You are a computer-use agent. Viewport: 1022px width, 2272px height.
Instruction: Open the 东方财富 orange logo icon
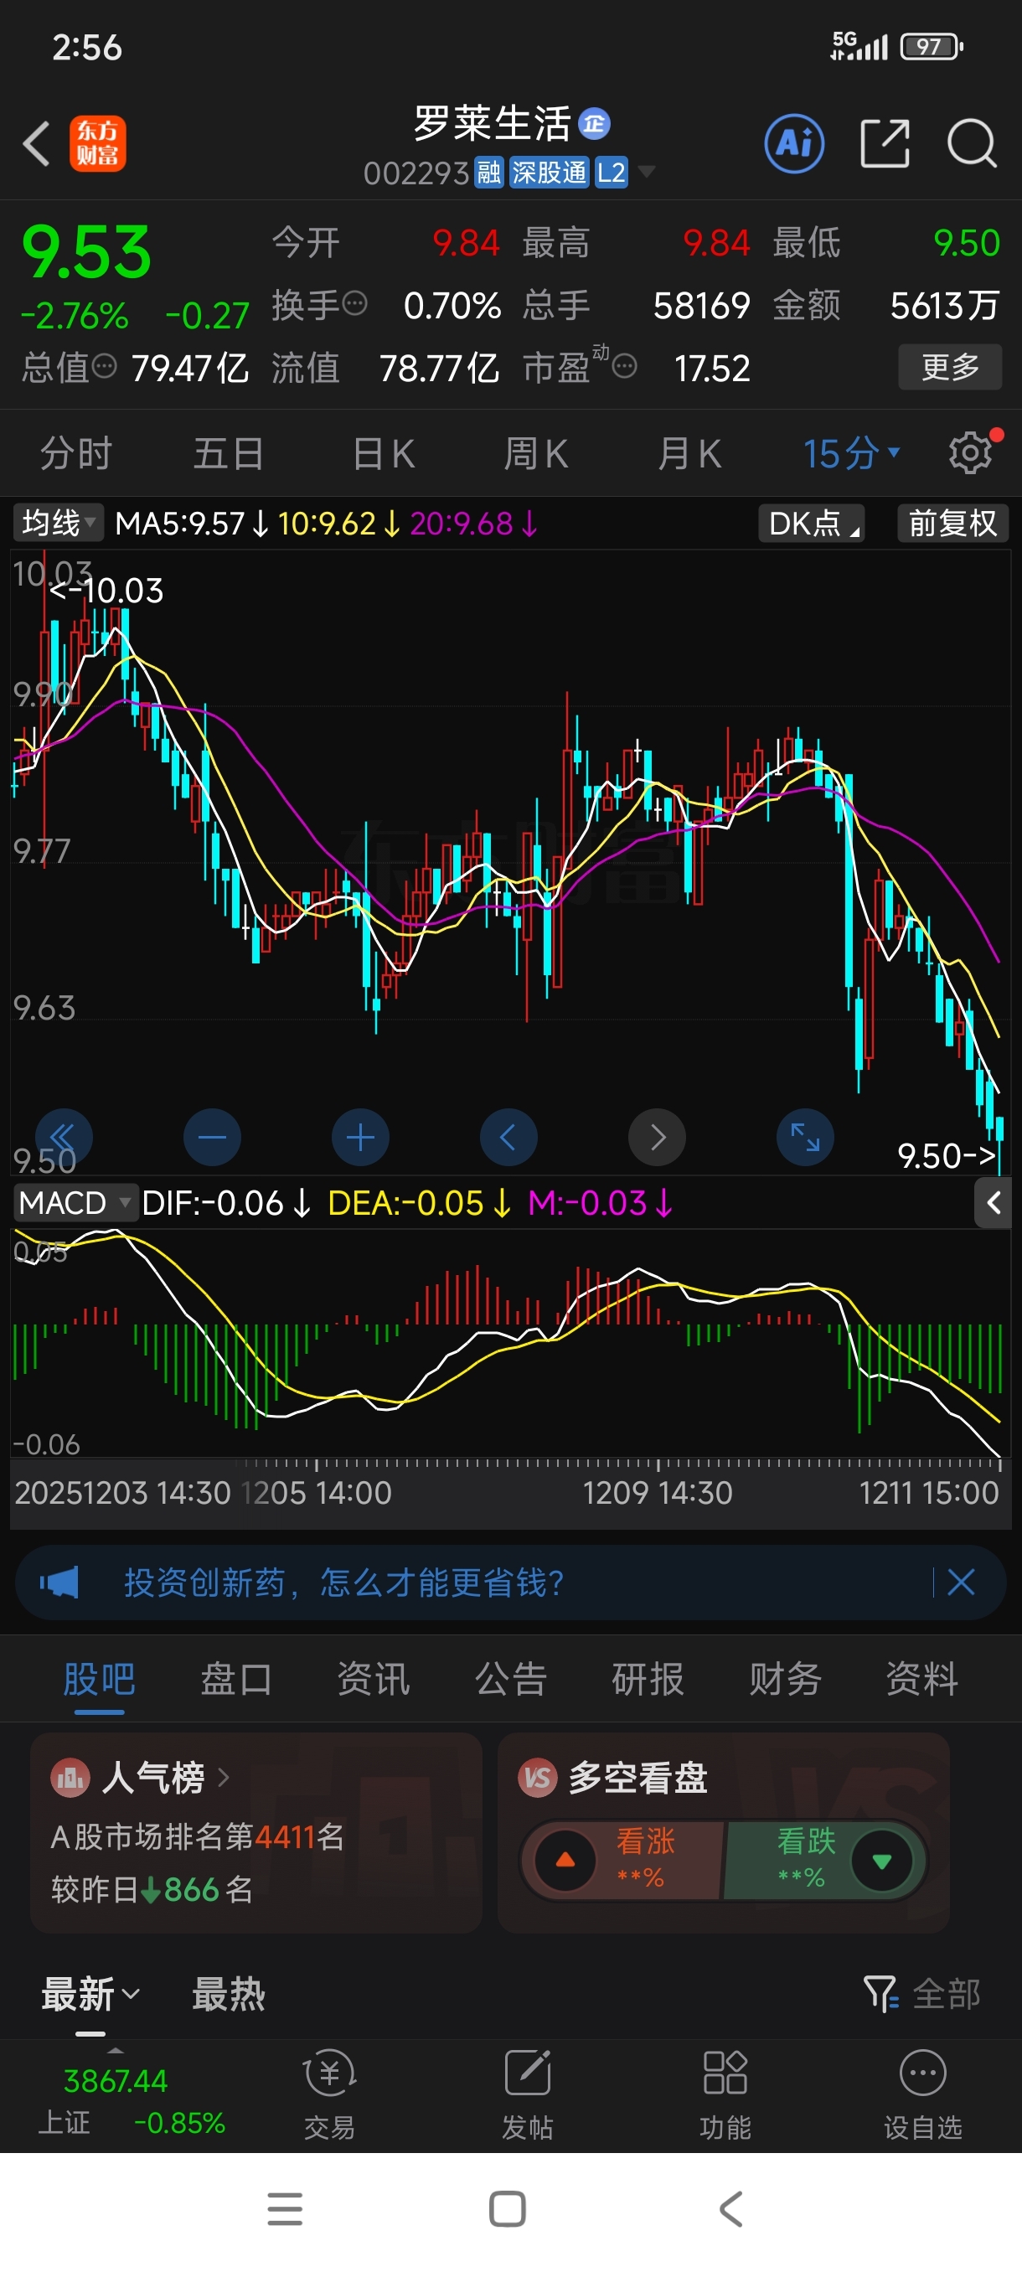coord(98,143)
